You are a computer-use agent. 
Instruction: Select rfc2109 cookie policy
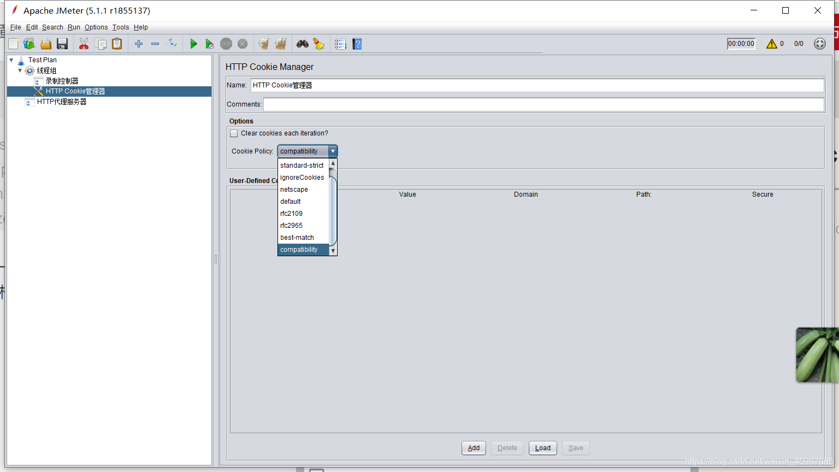point(303,214)
